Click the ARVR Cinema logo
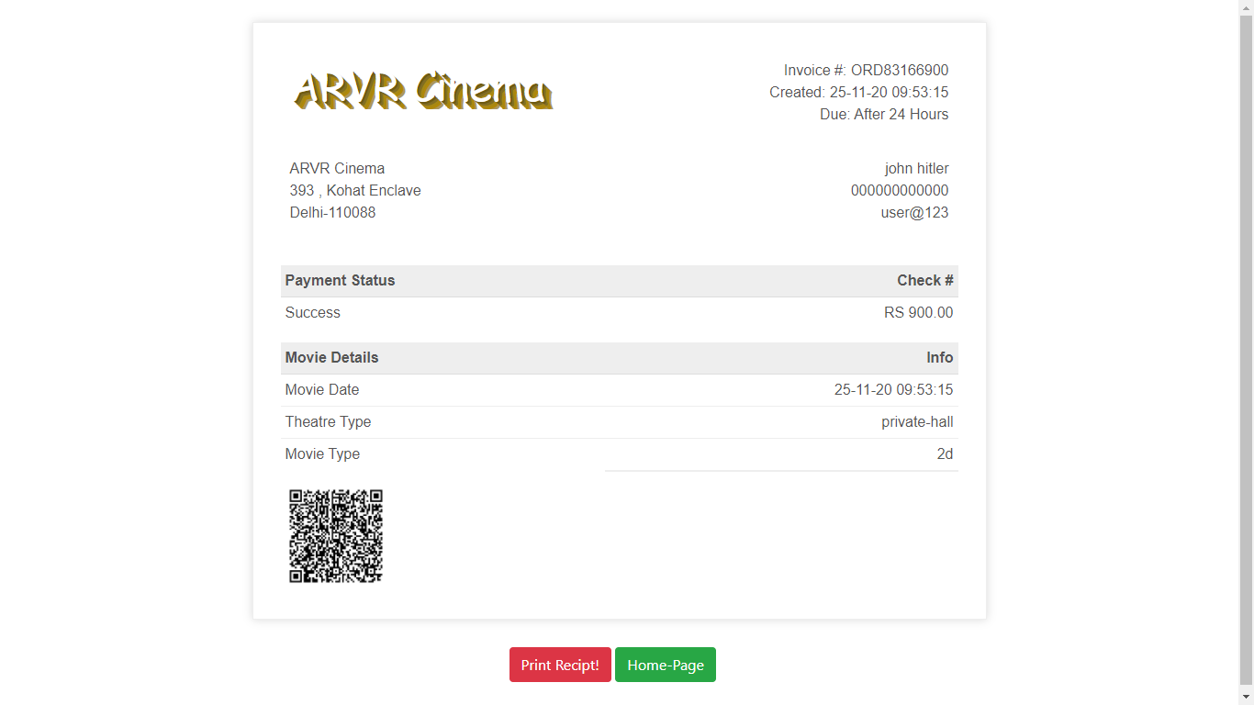Viewport: 1254px width, 705px height. click(x=423, y=91)
